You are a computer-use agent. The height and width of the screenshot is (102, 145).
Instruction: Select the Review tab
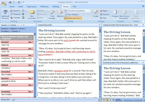pyautogui.click(x=66, y=6)
